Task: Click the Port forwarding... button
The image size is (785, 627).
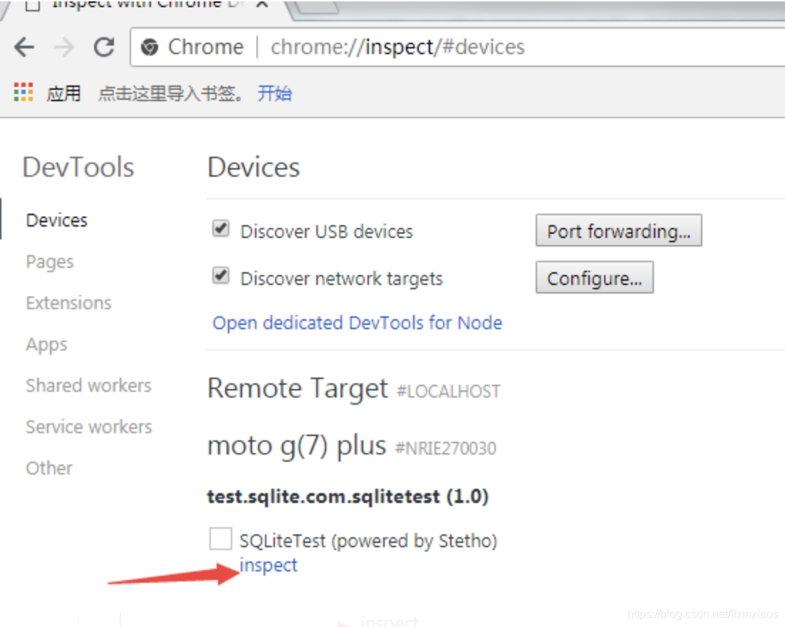Action: pos(619,231)
